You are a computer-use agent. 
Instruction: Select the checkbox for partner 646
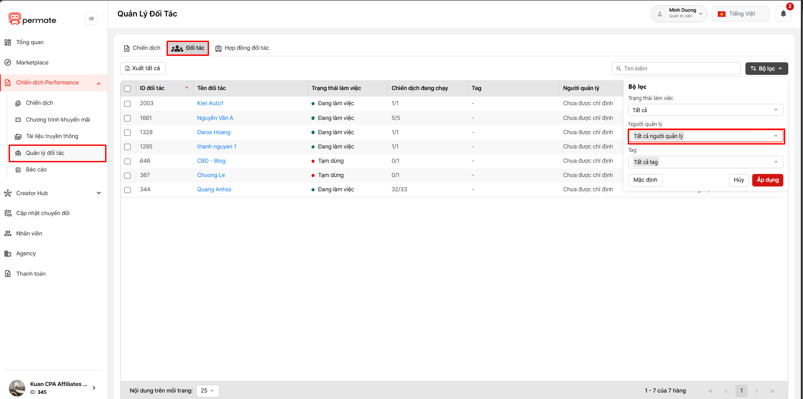(x=127, y=161)
